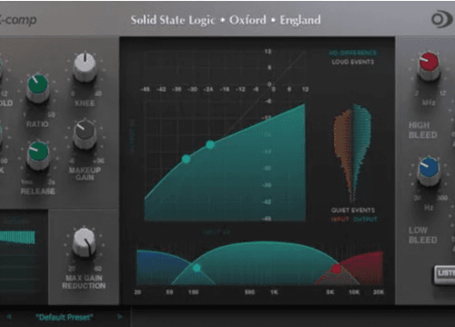Click the Max Gain Reduction knob

click(85, 243)
